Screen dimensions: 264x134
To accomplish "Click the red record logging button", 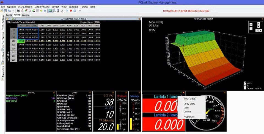I will pyautogui.click(x=71, y=11).
